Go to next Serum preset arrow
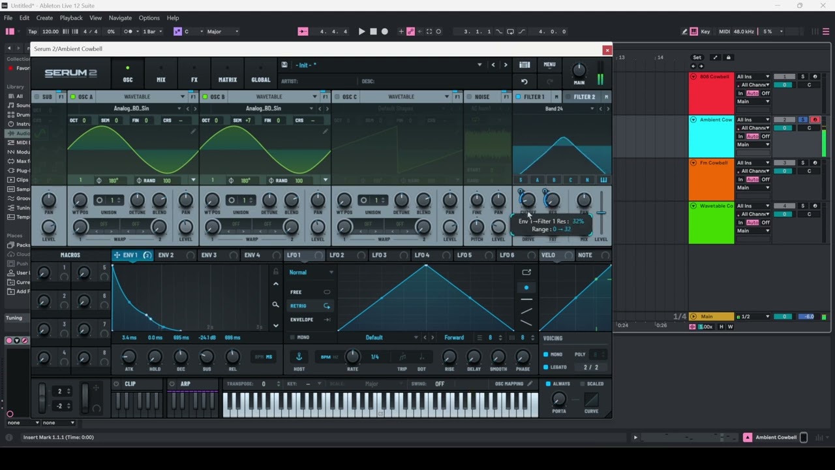The width and height of the screenshot is (835, 470). (x=505, y=65)
